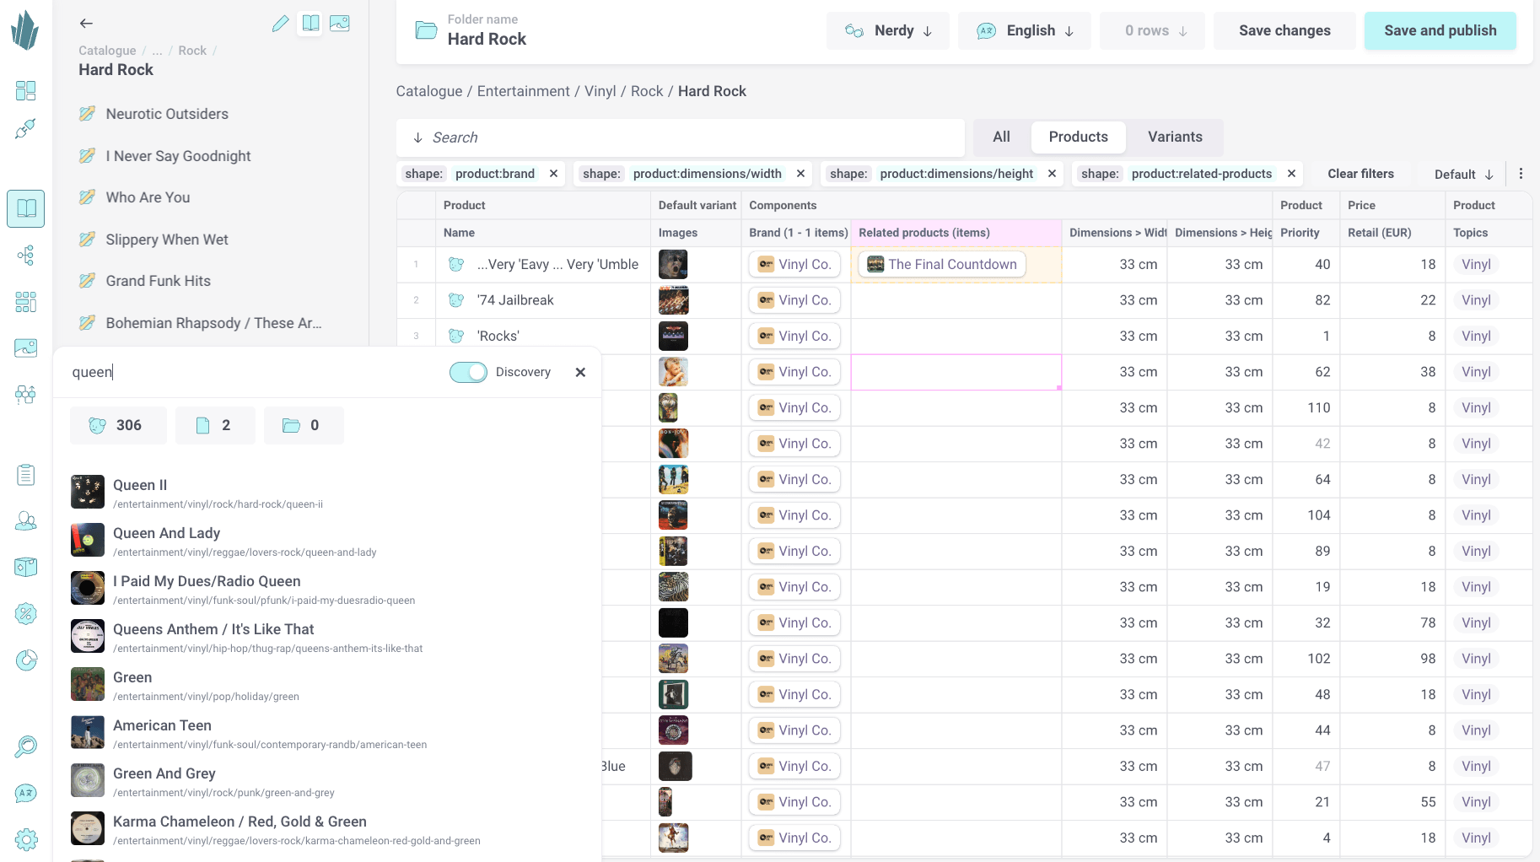Click Save and publish button

click(1440, 31)
